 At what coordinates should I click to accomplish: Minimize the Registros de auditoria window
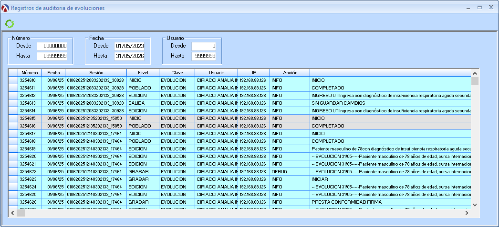pos(468,8)
